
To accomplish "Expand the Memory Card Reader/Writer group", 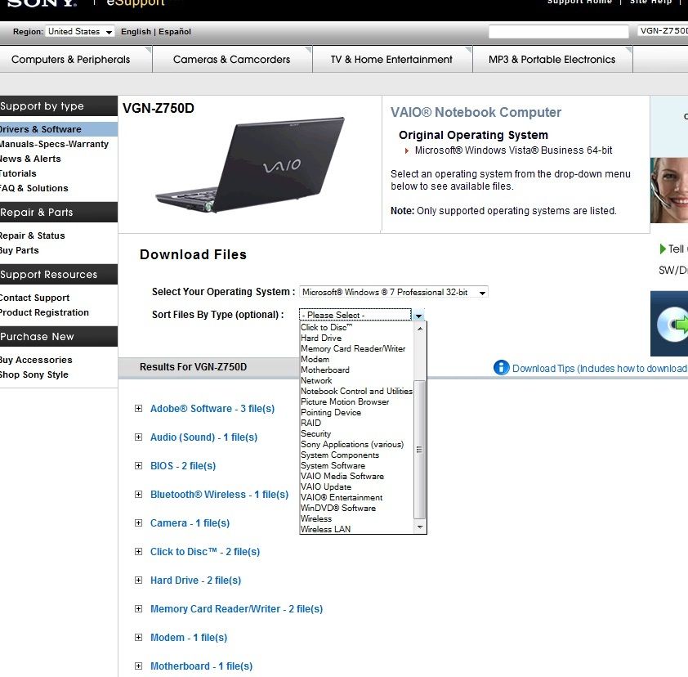I will coord(138,608).
